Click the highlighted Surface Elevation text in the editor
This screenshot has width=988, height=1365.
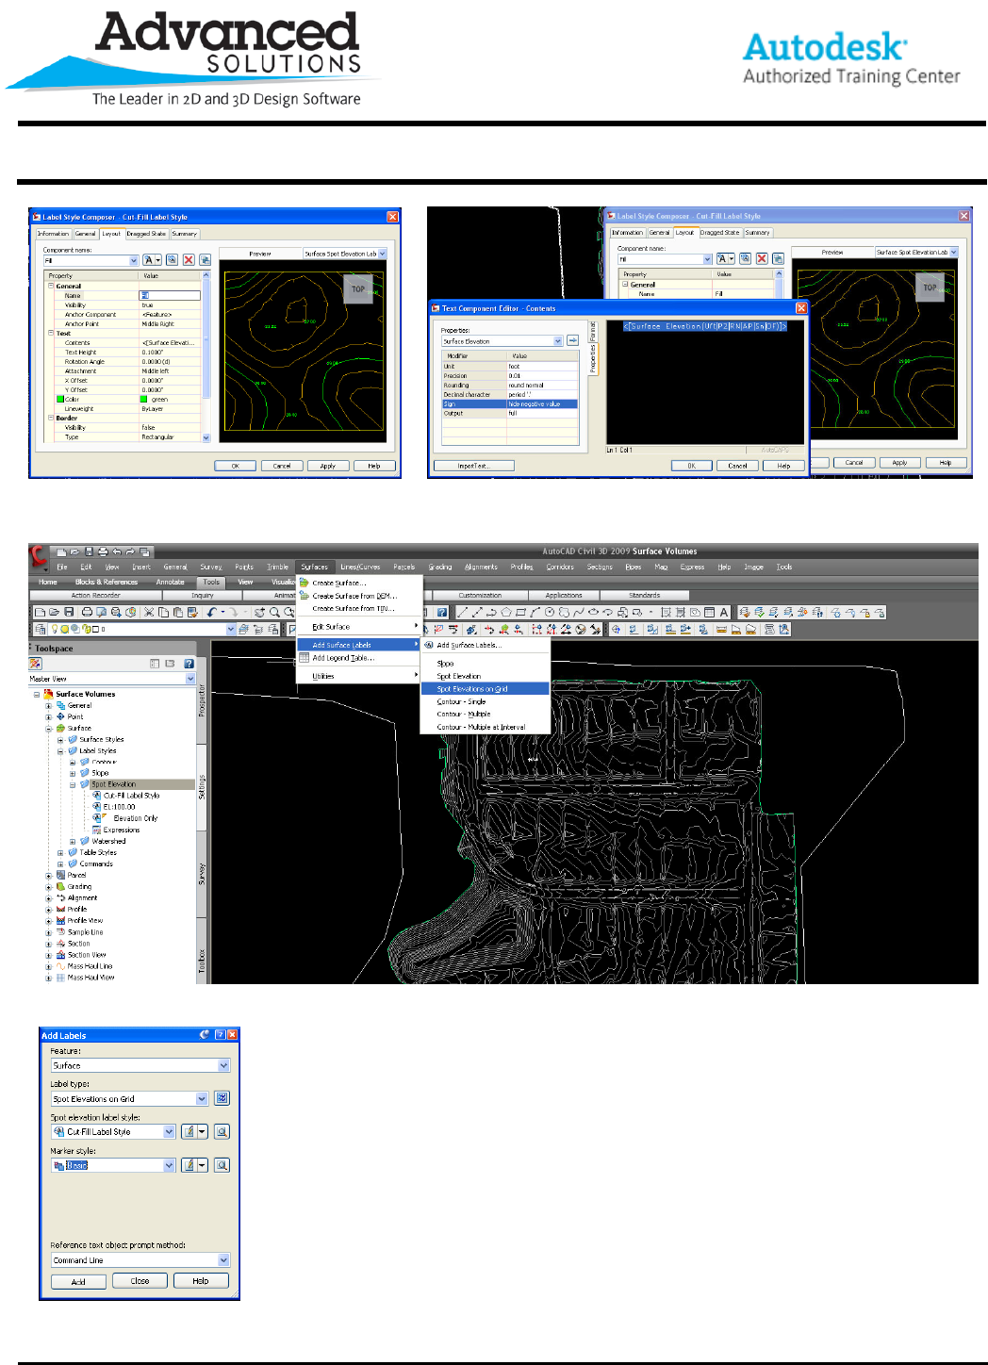705,326
